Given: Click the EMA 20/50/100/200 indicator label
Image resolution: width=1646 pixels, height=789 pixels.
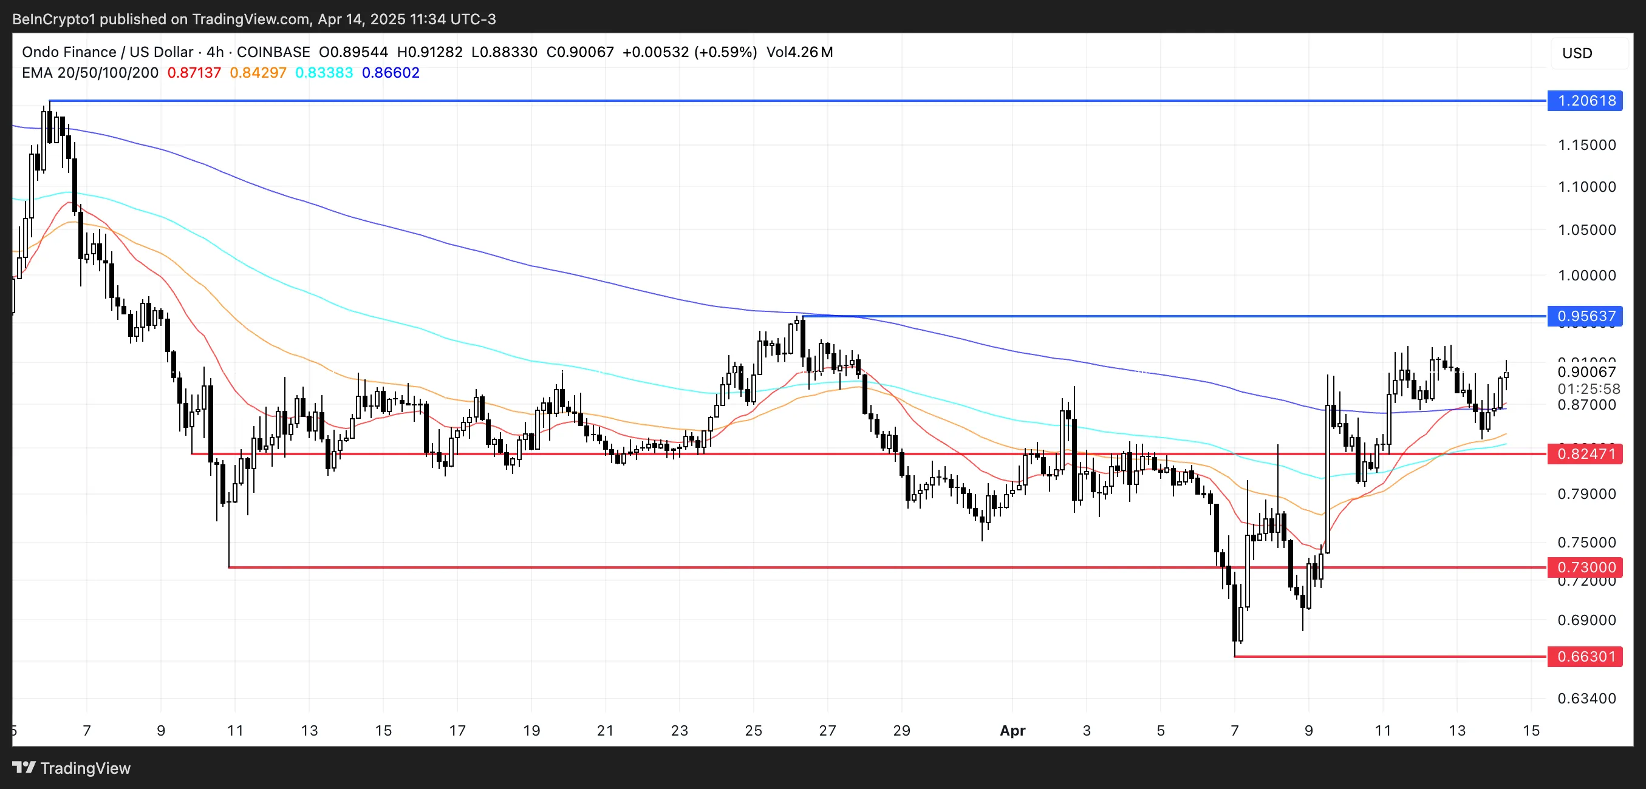Looking at the screenshot, I should tap(90, 73).
